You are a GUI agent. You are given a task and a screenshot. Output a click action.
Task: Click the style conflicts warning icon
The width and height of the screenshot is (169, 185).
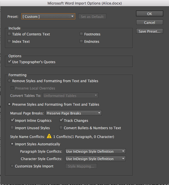(x=49, y=136)
